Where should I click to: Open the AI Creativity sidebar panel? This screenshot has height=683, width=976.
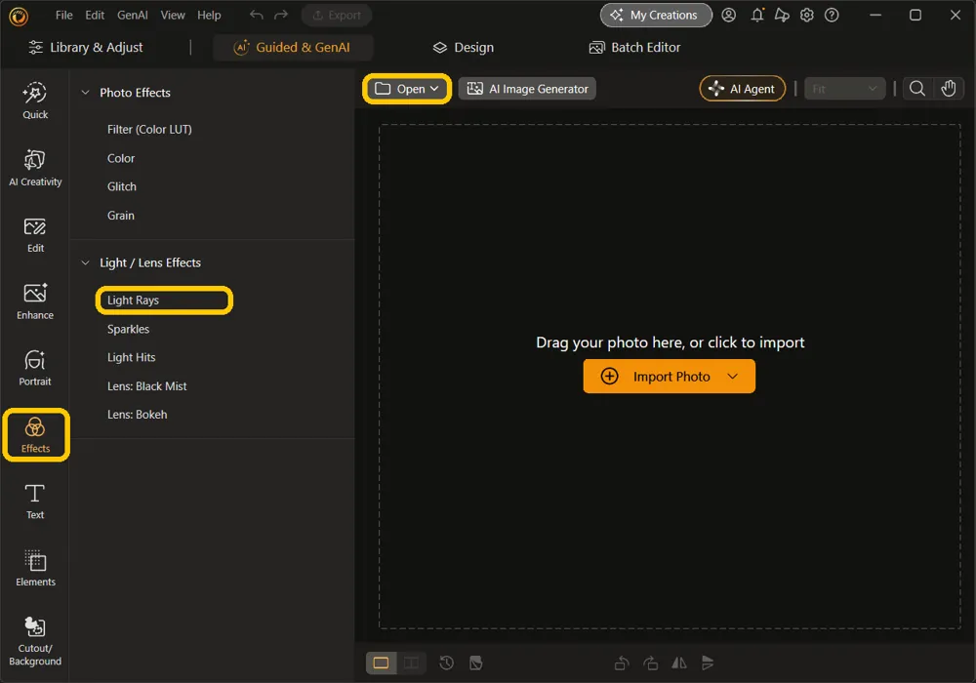35,168
